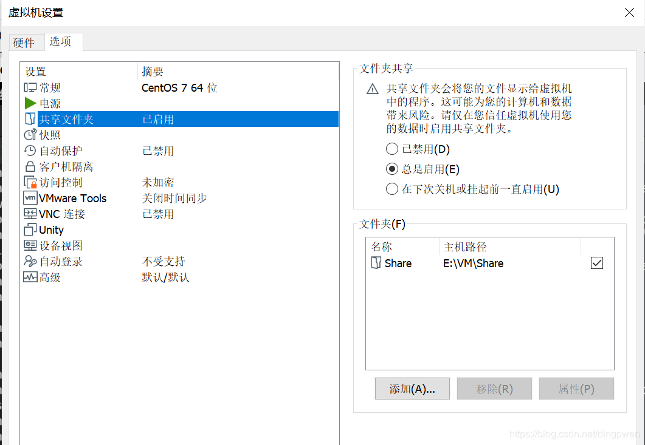The width and height of the screenshot is (645, 445).
Task: Select the highlighted 共享文件夹 row
Action: (180, 119)
